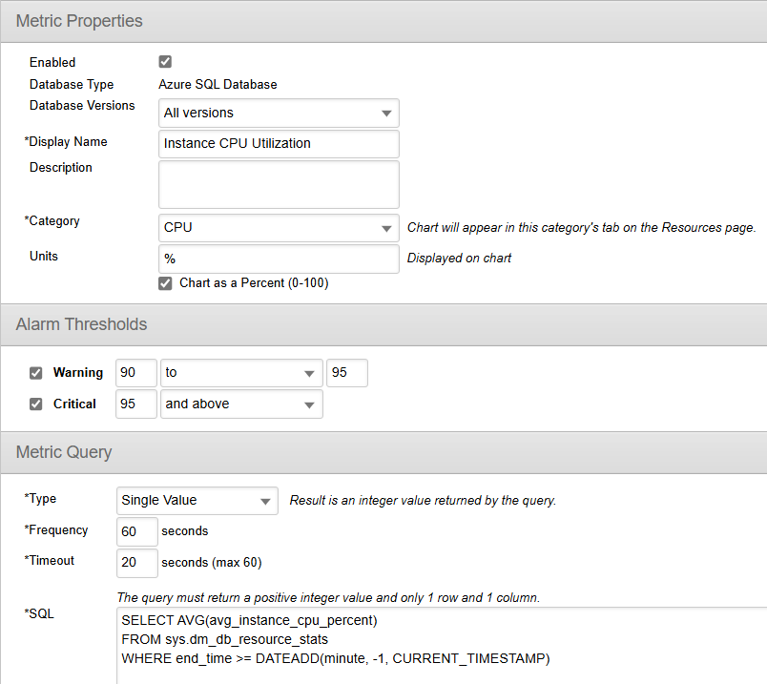767x684 pixels.
Task: Open the Critical 'and above' dropdown
Action: [x=241, y=404]
